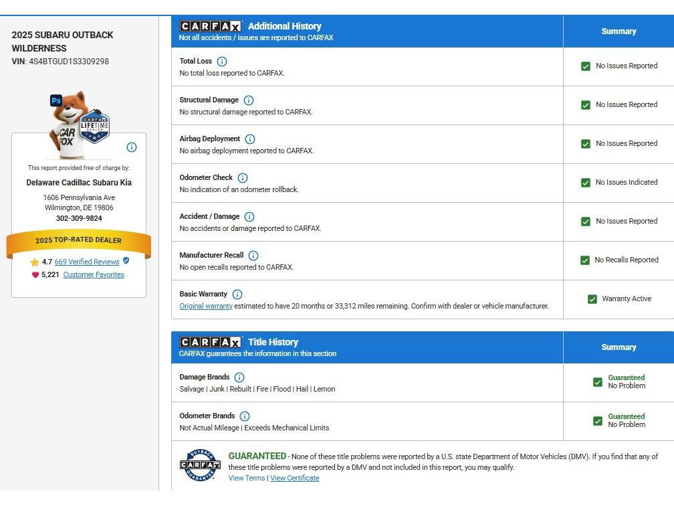Viewport: 674px width, 506px height.
Task: Open the Structural Damage info icon
Action: [249, 100]
